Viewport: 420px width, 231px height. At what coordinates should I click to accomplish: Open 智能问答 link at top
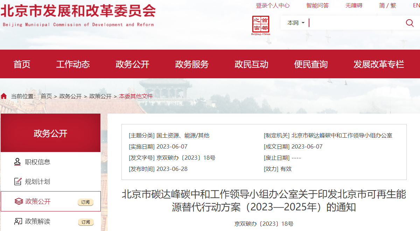tap(317, 5)
